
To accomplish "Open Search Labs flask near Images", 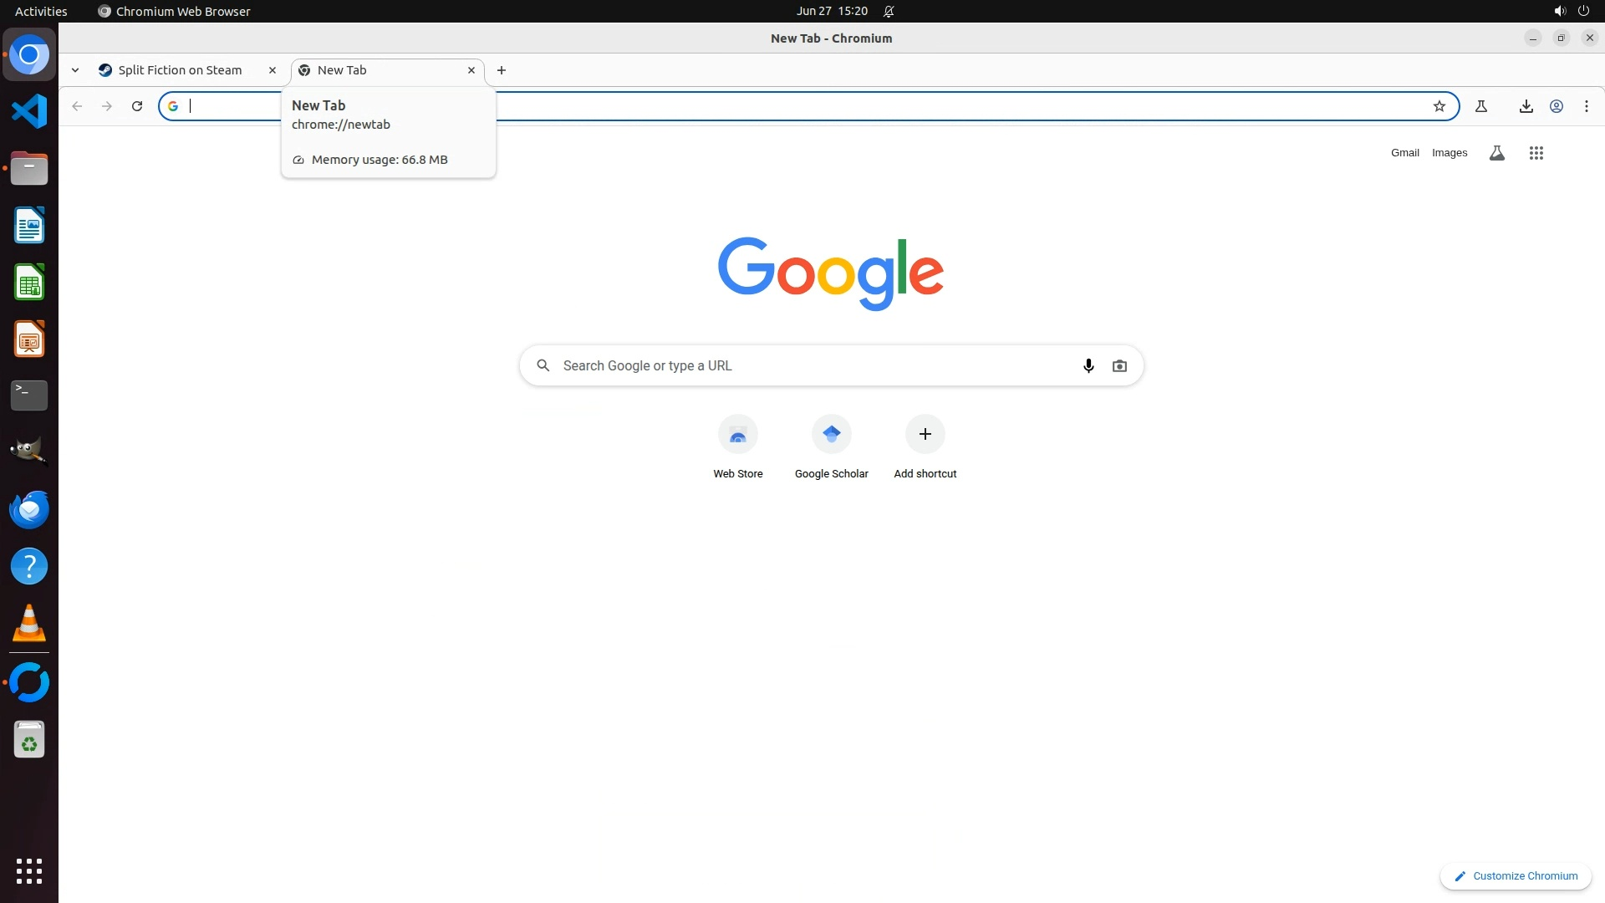I will click(x=1496, y=153).
